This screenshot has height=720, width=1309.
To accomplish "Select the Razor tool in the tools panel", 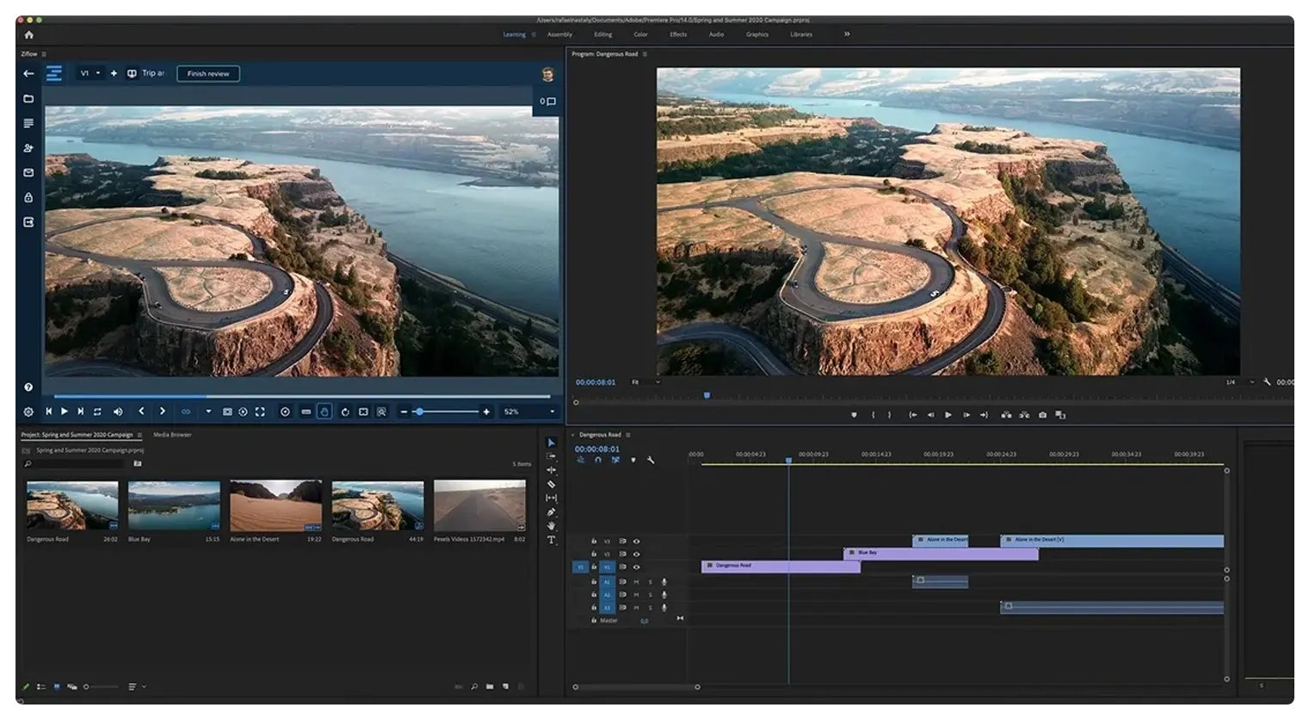I will pos(551,484).
